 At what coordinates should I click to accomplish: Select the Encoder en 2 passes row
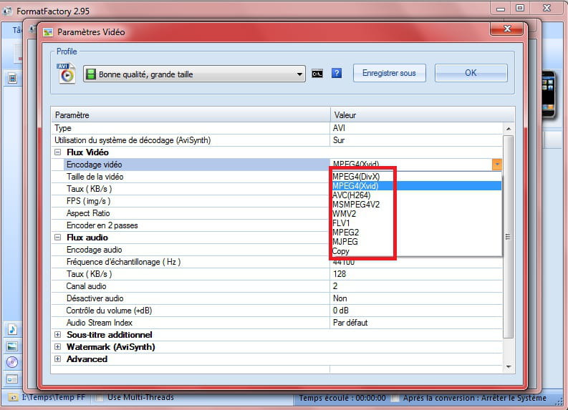(191, 225)
